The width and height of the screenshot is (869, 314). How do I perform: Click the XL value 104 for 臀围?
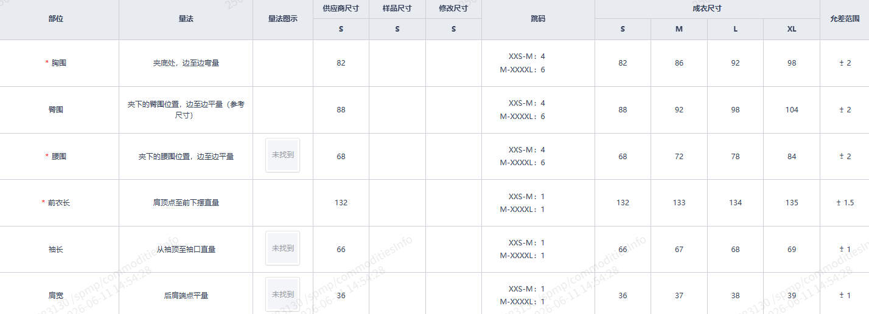pos(792,110)
